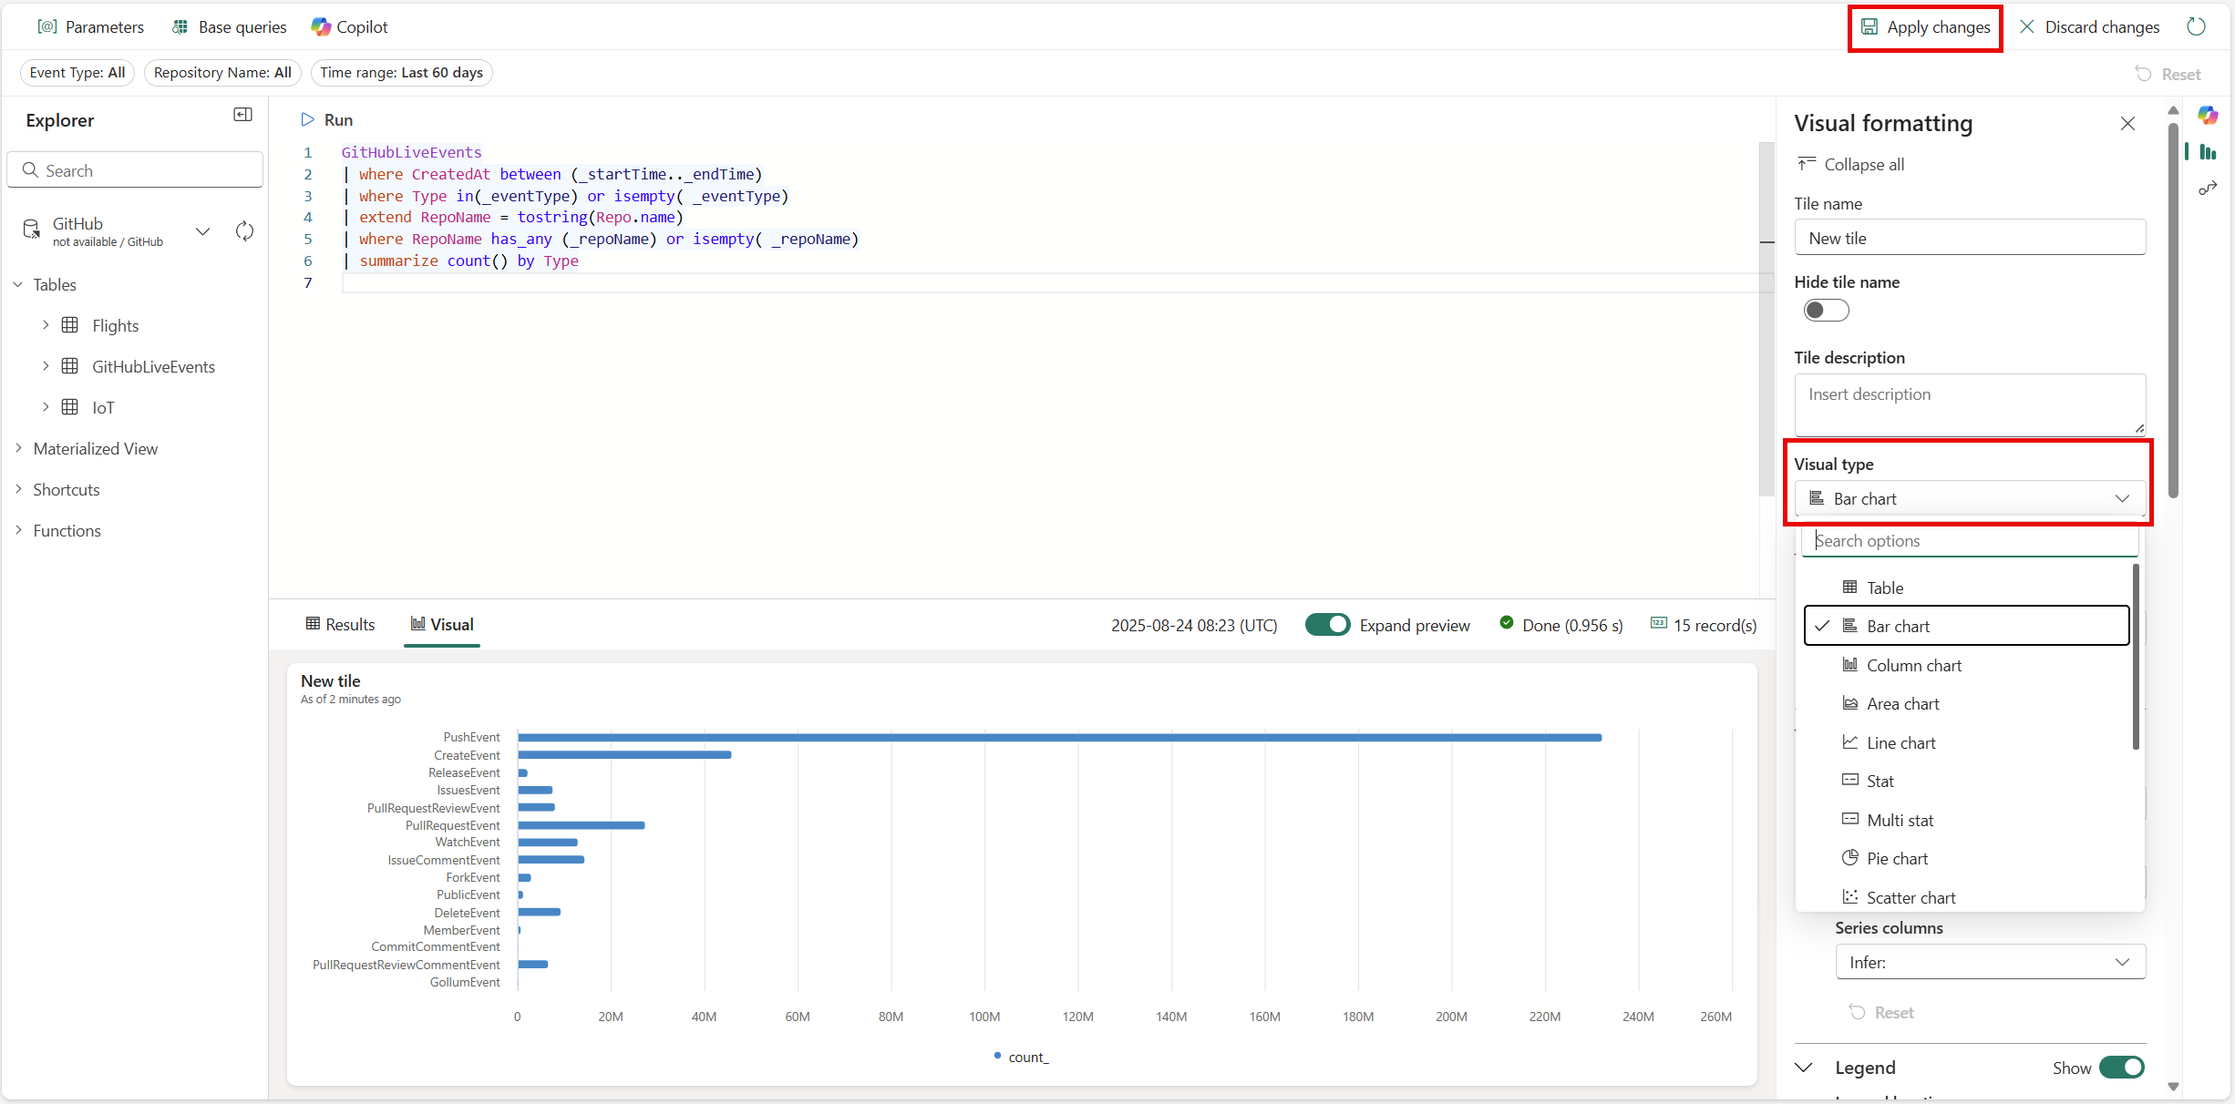Open the Series columns Infer dropdown
The width and height of the screenshot is (2235, 1104).
(1990, 963)
